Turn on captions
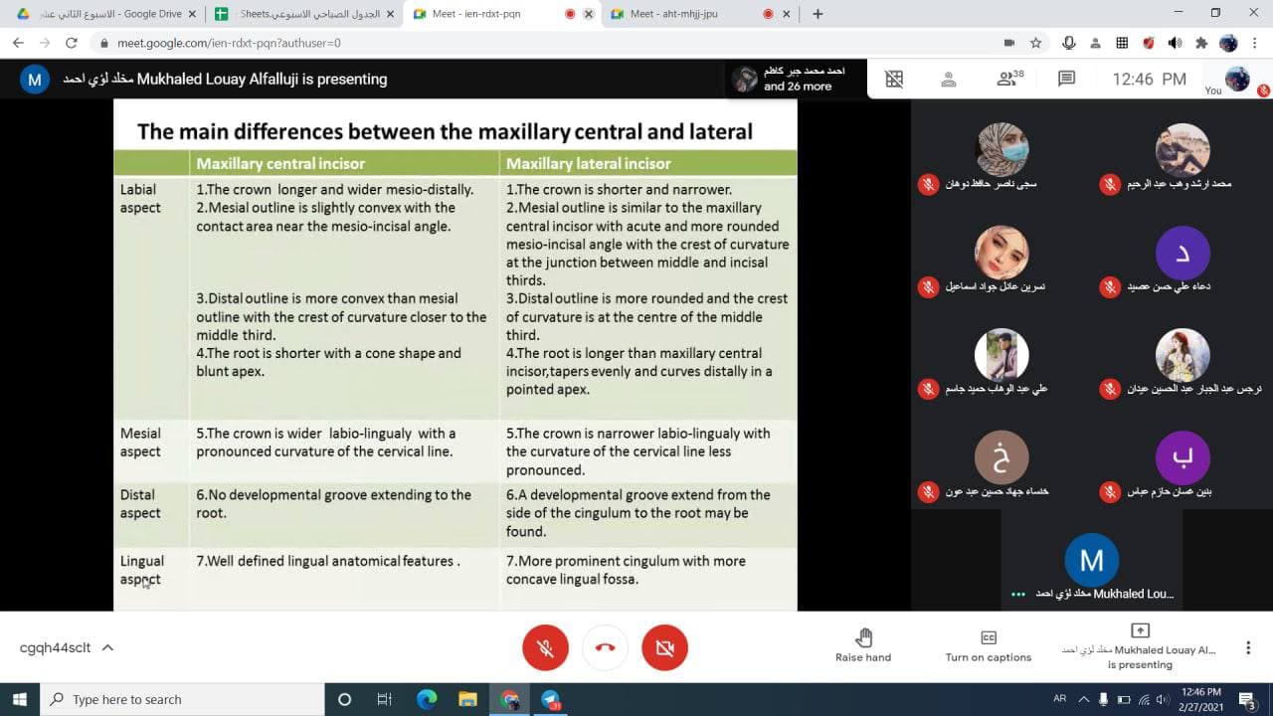The width and height of the screenshot is (1273, 716). pyautogui.click(x=988, y=644)
